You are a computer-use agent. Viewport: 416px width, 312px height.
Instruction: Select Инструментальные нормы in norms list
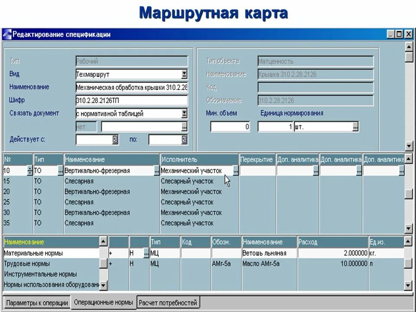51,274
